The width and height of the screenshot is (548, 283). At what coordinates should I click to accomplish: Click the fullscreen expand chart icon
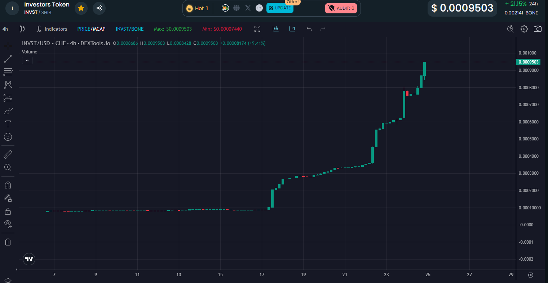[x=257, y=29]
